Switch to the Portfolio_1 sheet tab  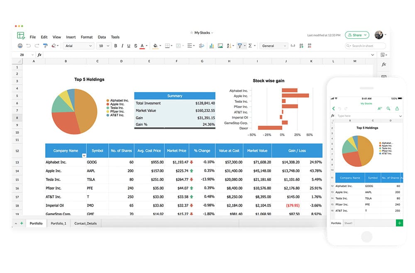click(58, 223)
